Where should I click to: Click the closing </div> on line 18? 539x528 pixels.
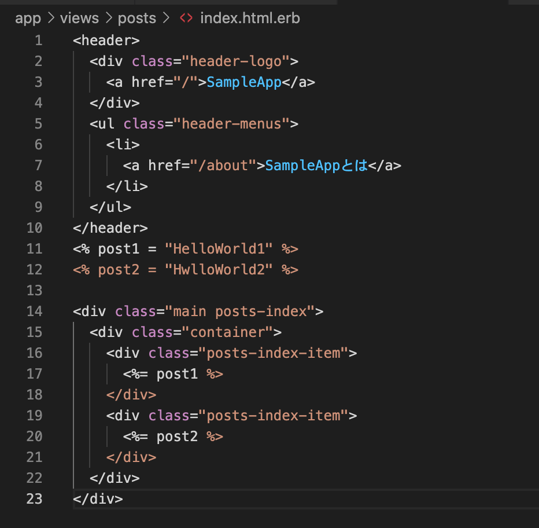(131, 394)
